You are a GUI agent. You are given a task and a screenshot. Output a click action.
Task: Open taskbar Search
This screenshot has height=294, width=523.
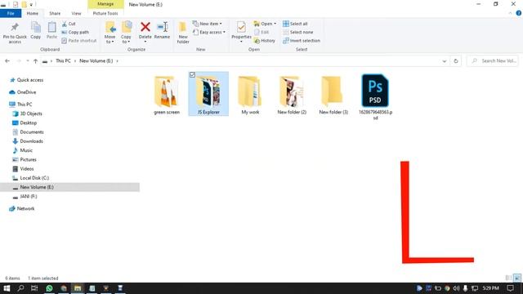(x=20, y=288)
